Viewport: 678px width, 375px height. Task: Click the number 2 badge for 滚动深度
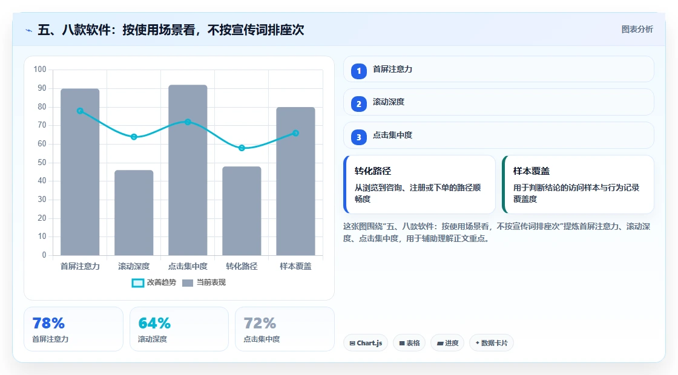pyautogui.click(x=359, y=104)
